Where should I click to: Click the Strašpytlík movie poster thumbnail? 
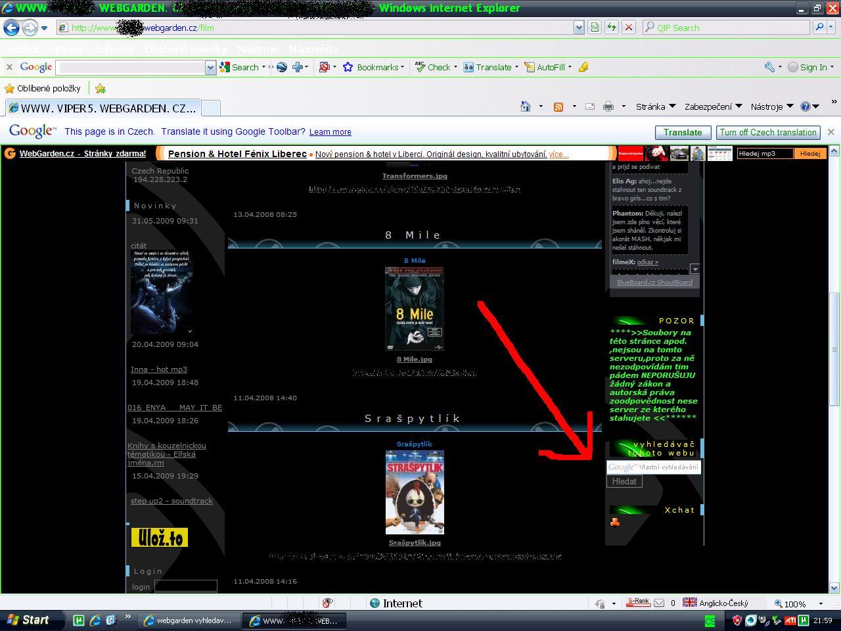click(415, 492)
